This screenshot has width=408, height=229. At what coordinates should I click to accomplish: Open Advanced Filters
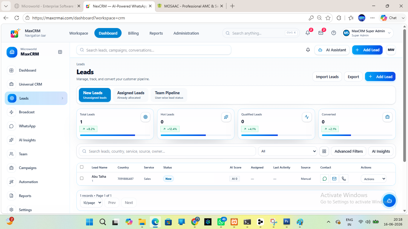[349, 151]
